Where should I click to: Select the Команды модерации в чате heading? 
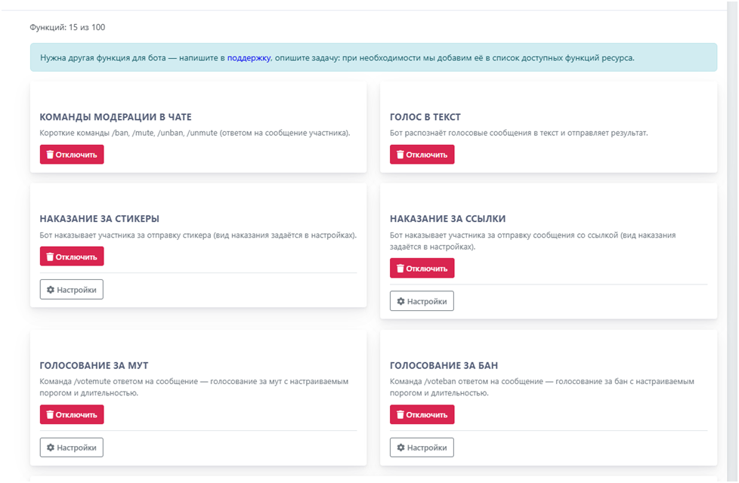click(116, 117)
